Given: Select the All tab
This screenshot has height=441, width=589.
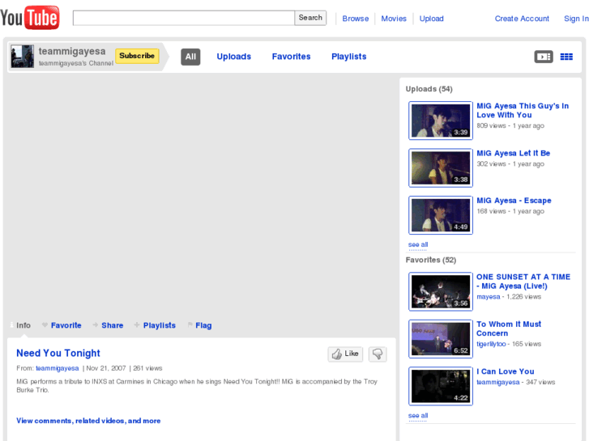Looking at the screenshot, I should pyautogui.click(x=190, y=57).
